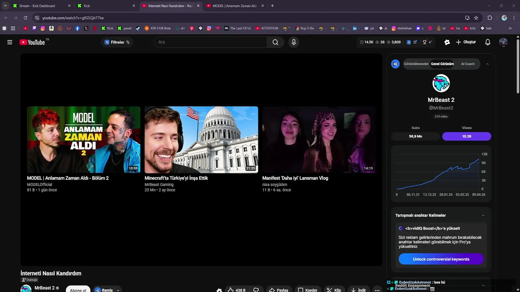This screenshot has height=292, width=520.
Task: Open a new browser tab
Action: point(272,6)
